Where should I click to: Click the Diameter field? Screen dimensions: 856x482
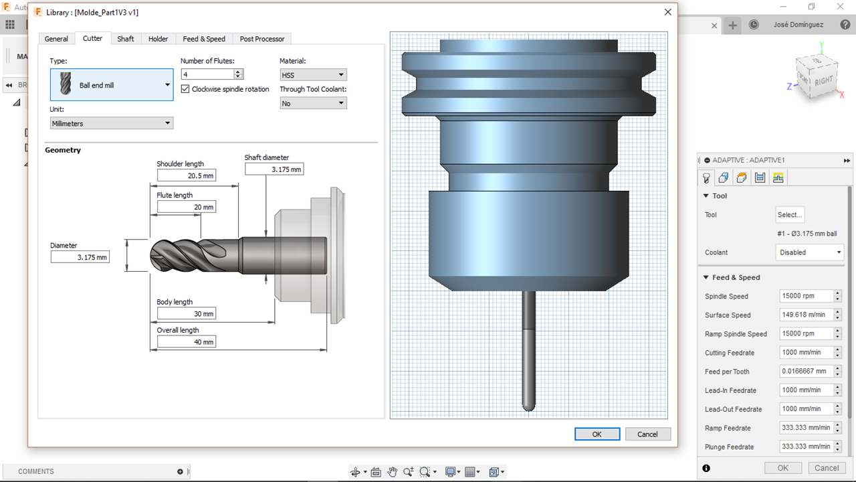click(80, 257)
